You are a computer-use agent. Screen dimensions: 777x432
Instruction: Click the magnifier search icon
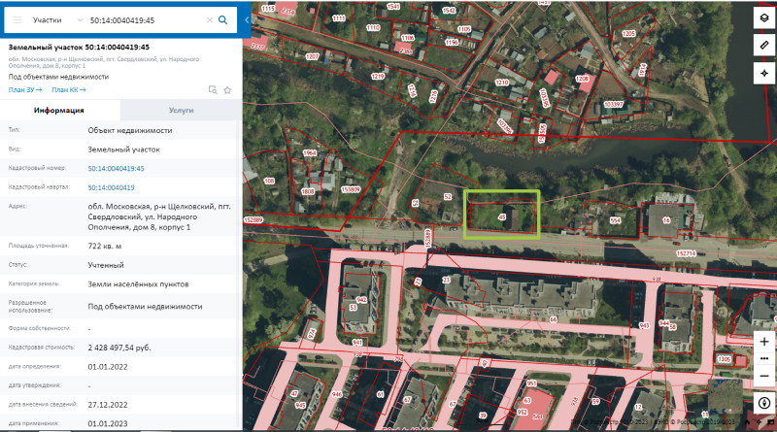[x=223, y=19]
